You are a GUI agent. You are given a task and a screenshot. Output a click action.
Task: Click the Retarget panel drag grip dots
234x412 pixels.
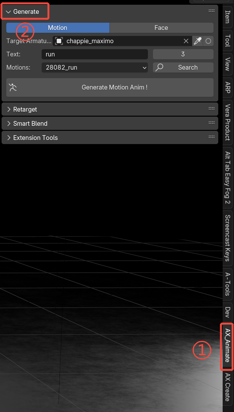(x=212, y=109)
